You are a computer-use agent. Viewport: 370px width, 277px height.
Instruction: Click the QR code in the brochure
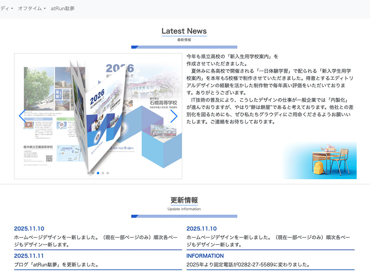click(x=49, y=158)
